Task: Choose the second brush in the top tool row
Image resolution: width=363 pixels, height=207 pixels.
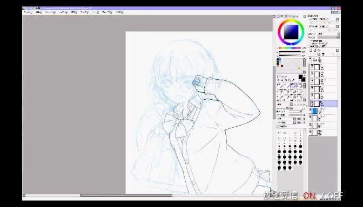Action: click(287, 86)
